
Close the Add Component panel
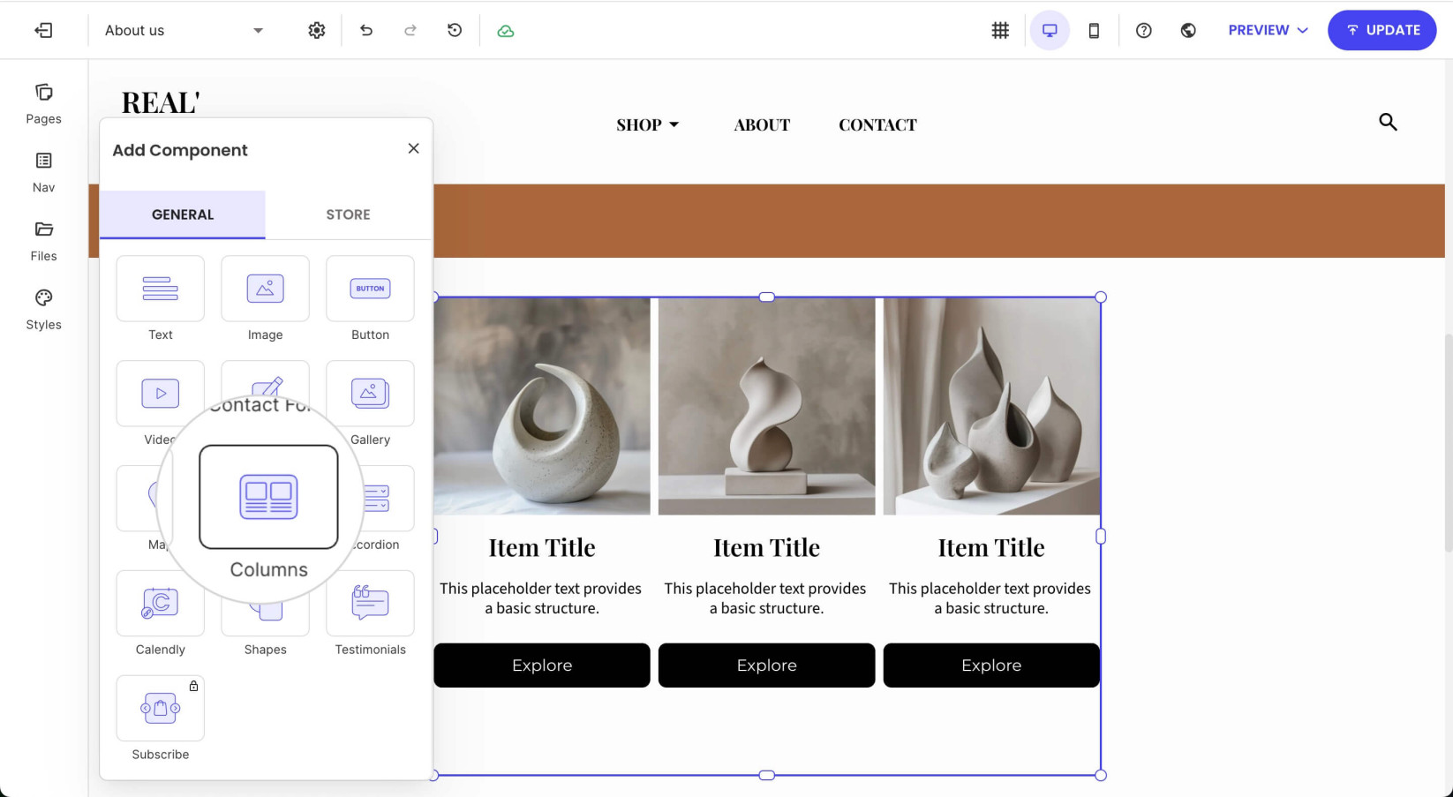[413, 148]
